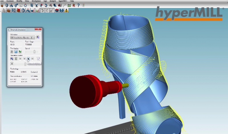Image resolution: width=228 pixels, height=134 pixels.
Task: Toggle the green check Tool display button
Action: click(x=20, y=51)
